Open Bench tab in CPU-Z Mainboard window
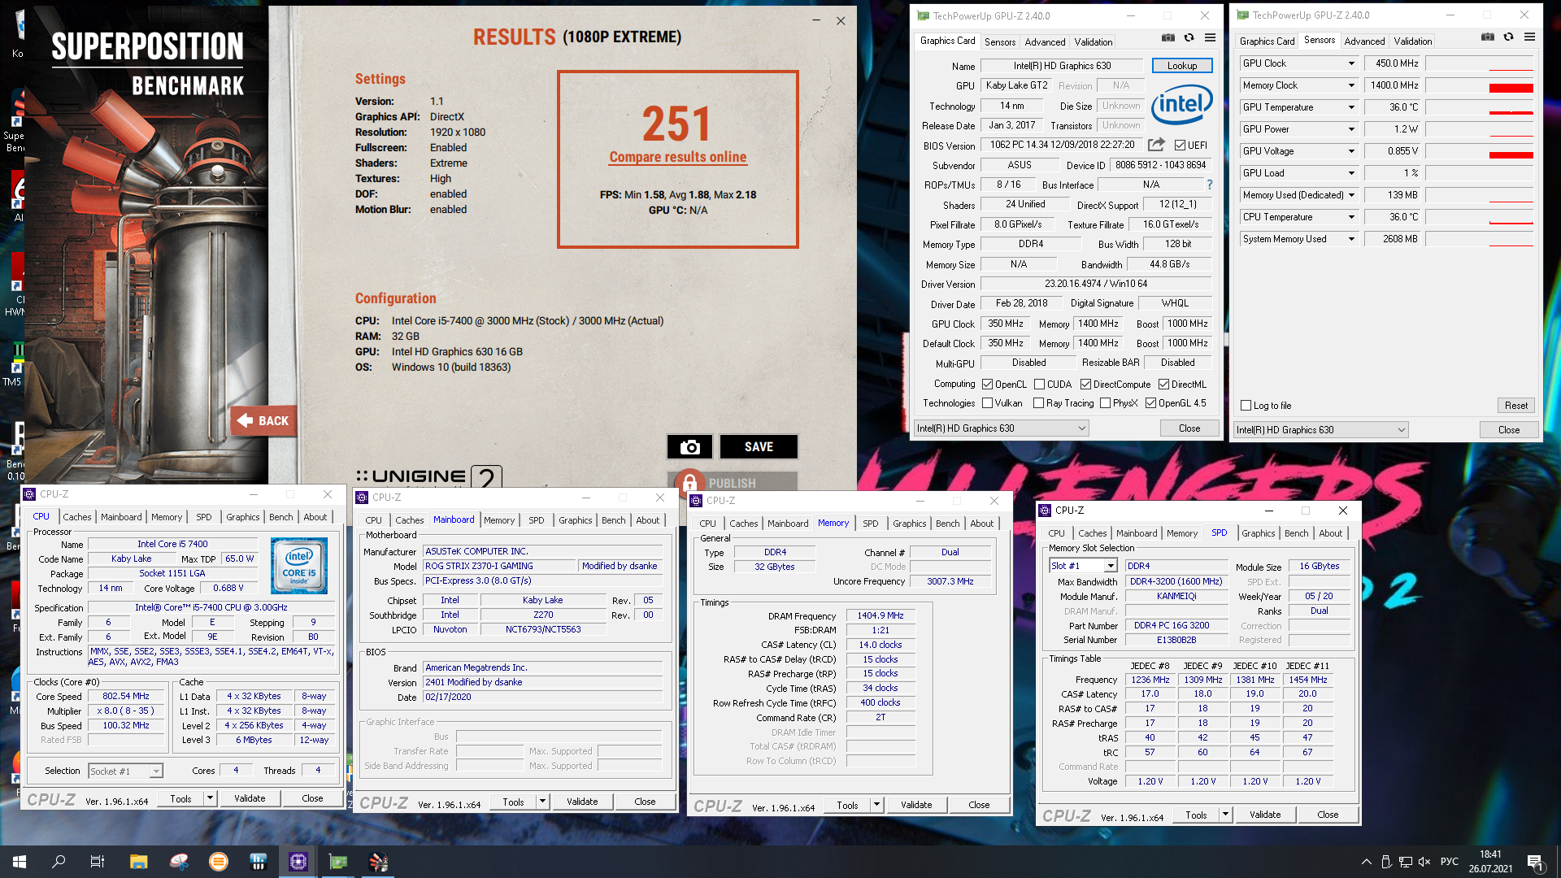This screenshot has height=878, width=1561. (614, 520)
